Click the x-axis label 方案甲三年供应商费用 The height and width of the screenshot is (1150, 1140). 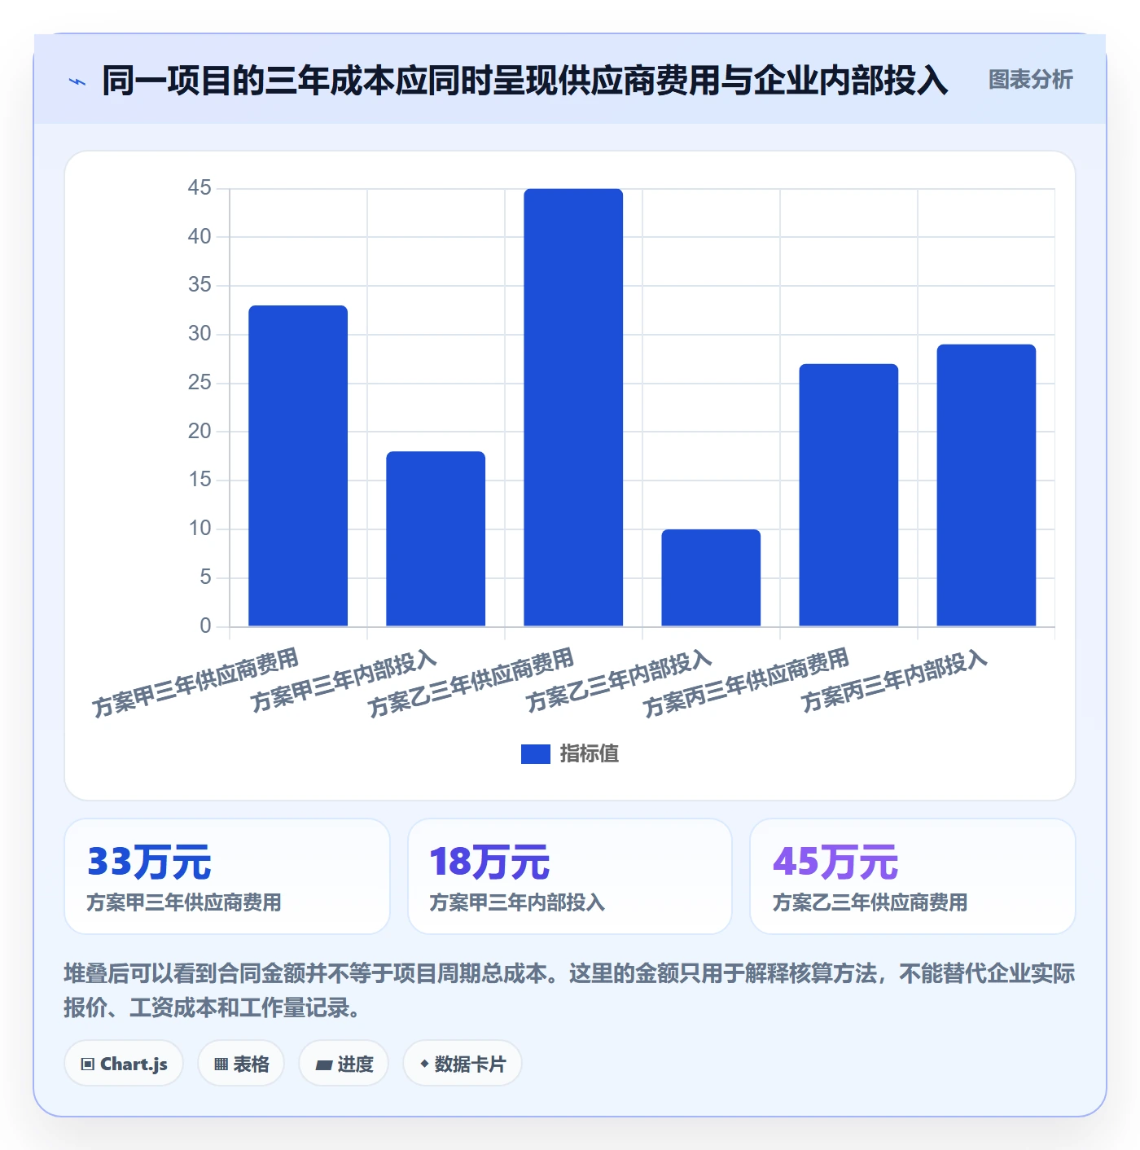[195, 683]
